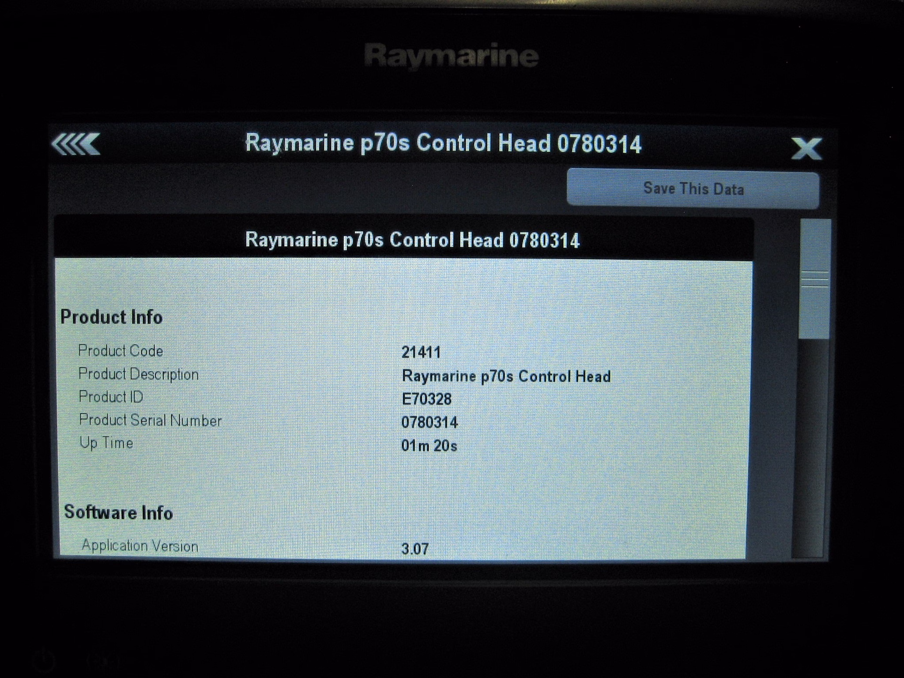Tap the serial number value 0780314 in the list

tap(429, 422)
